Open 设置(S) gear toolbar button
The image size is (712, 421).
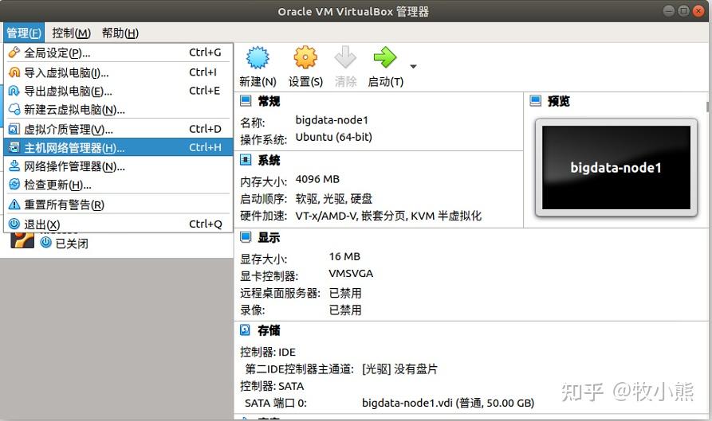coord(305,67)
